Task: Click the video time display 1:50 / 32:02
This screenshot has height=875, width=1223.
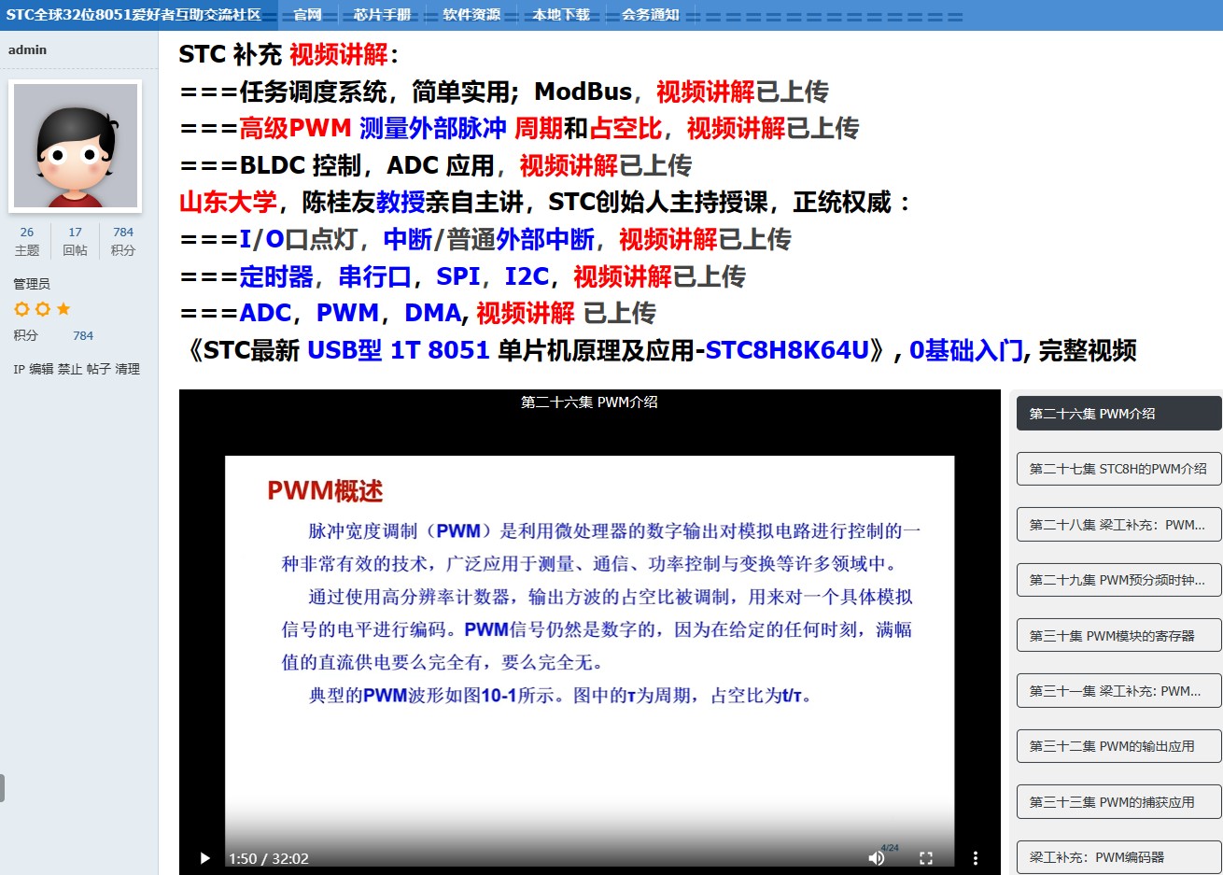Action: point(269,858)
